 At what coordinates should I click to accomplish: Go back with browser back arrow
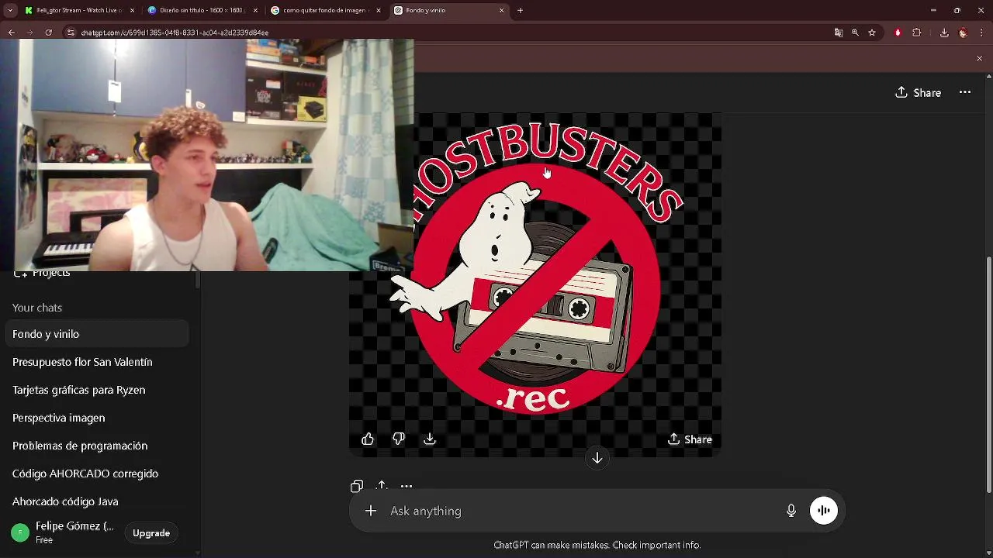[x=11, y=33]
